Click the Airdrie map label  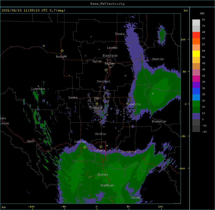coord(101,134)
